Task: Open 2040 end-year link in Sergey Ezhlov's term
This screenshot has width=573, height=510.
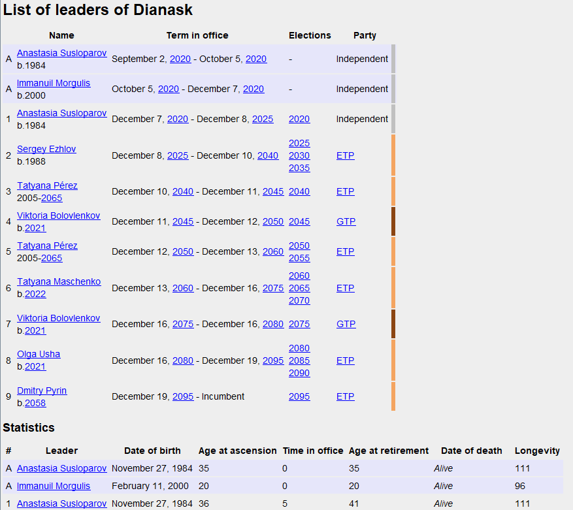Action: pos(268,155)
